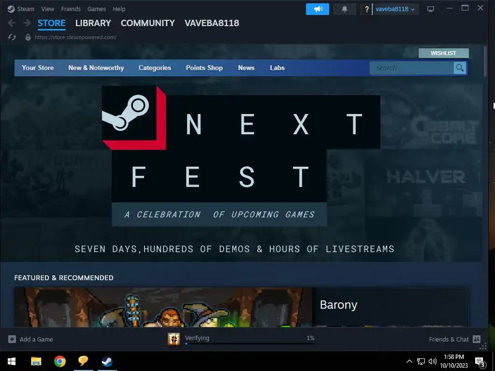495x371 pixels.
Task: Focus the store search field
Action: [x=412, y=68]
